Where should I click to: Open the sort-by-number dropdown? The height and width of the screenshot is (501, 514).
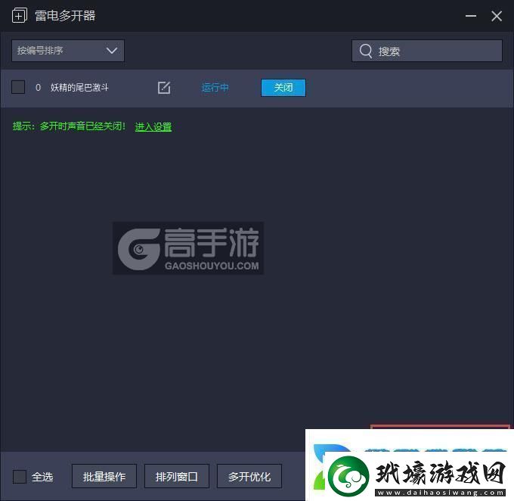point(68,51)
